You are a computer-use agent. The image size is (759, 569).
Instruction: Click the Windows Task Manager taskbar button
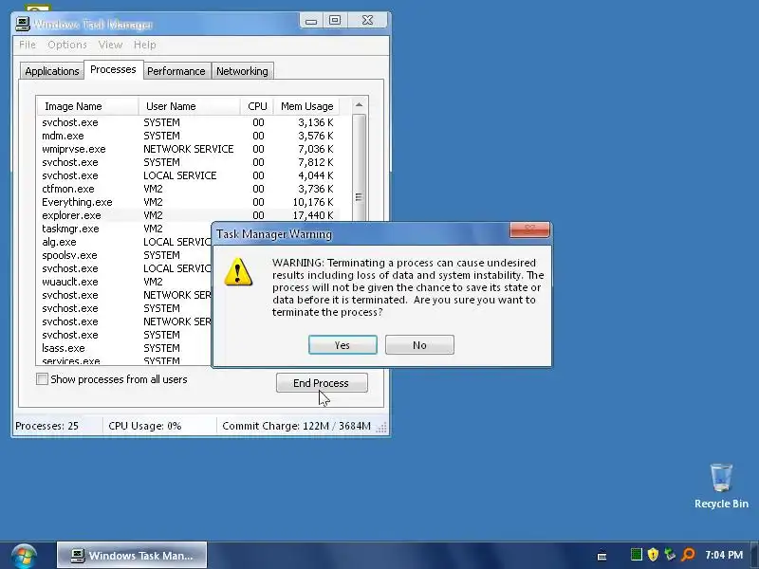pyautogui.click(x=132, y=556)
